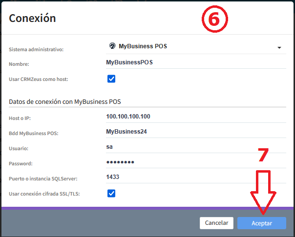Click the MyBusiness POS logo icon
Screen dimensions: 295x237
tap(112, 47)
